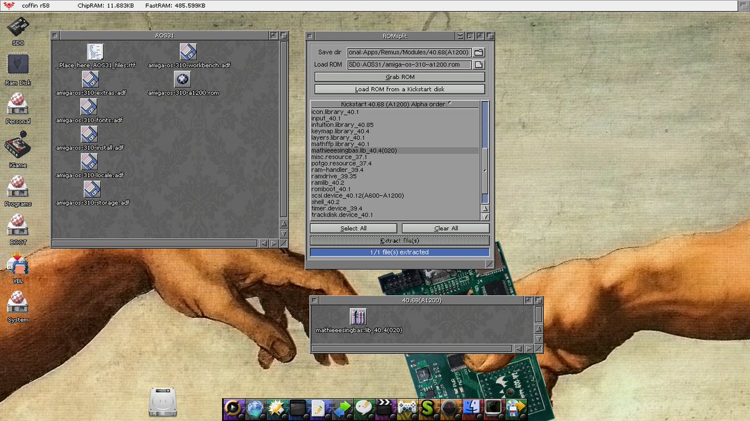Select amiga-os-310-locale.adf disk icon

click(x=89, y=162)
